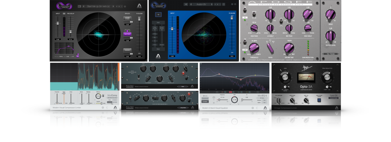Click the fullscreen icon in Domain plugin

(223, 4)
